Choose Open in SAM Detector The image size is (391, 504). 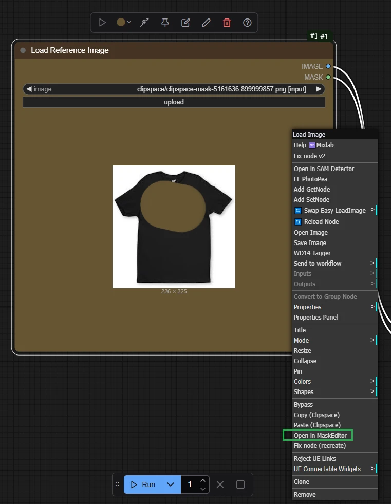click(324, 169)
